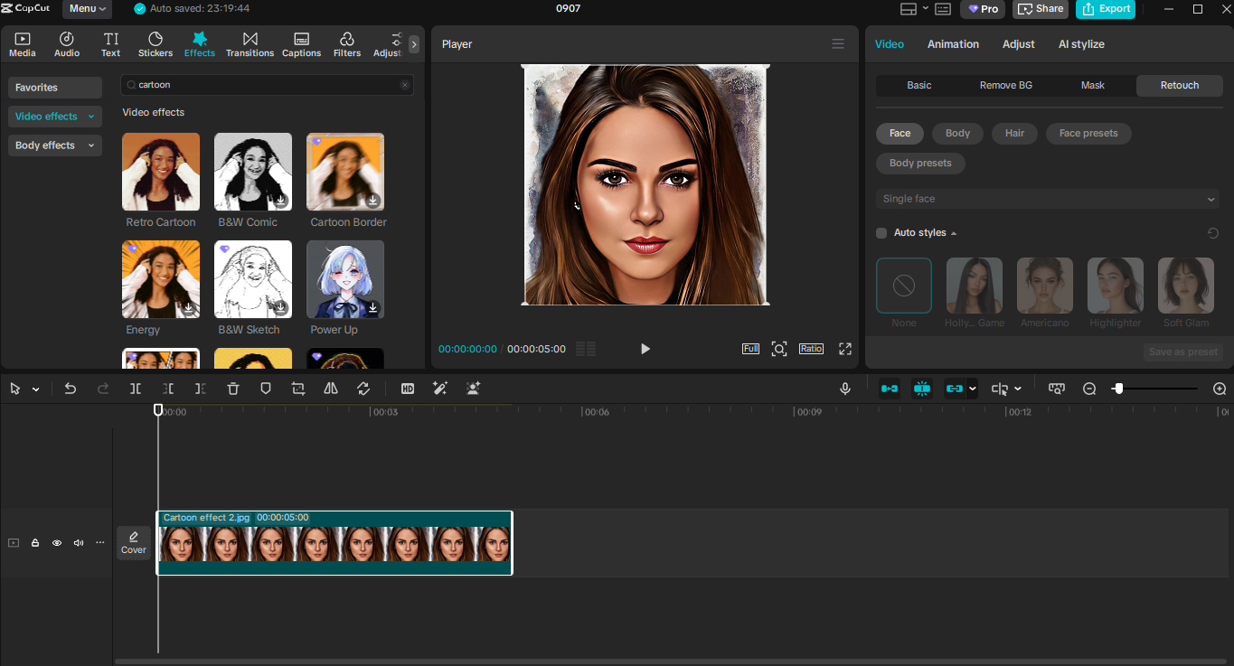Expand the Body effects category
Image resolution: width=1234 pixels, height=666 pixels.
coord(54,145)
